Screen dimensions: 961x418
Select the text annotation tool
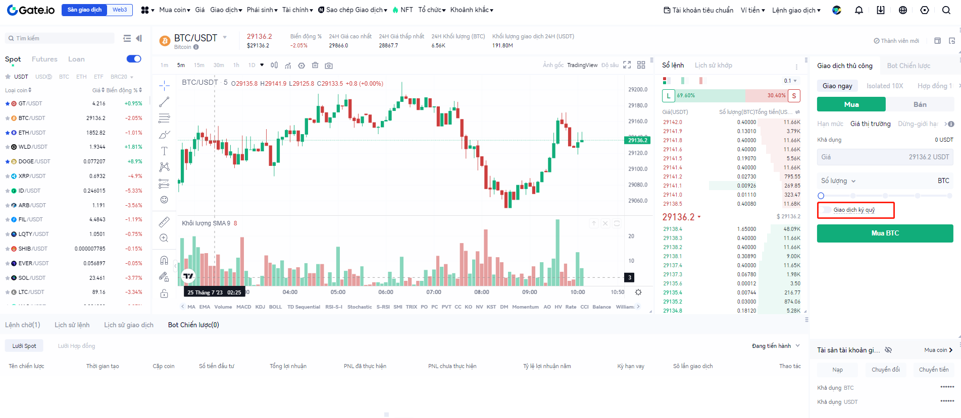point(164,151)
